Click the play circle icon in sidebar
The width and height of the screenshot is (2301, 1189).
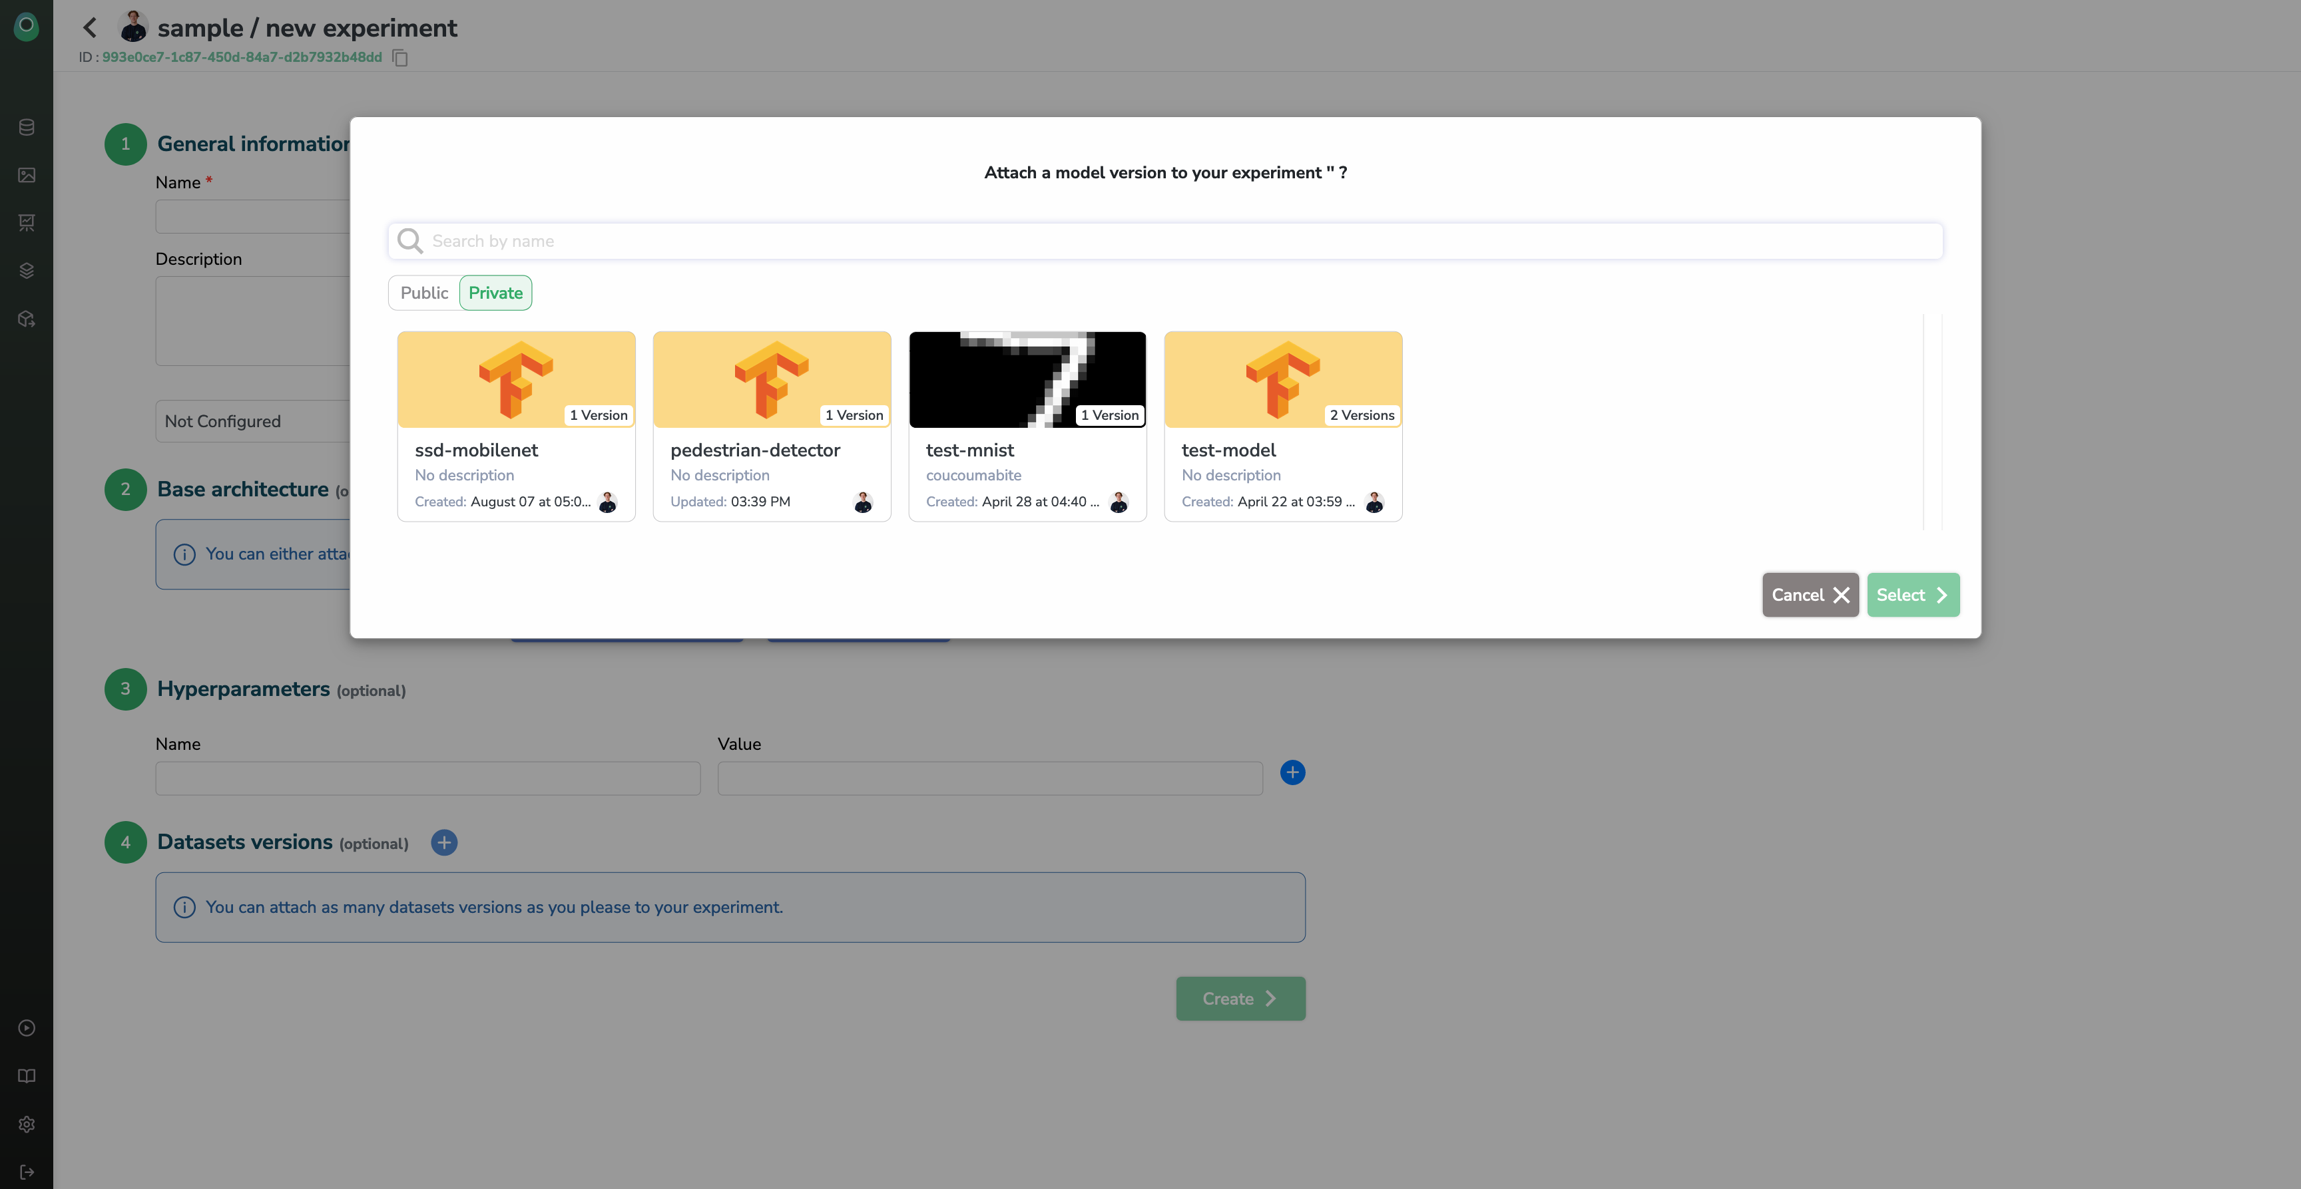[27, 1027]
